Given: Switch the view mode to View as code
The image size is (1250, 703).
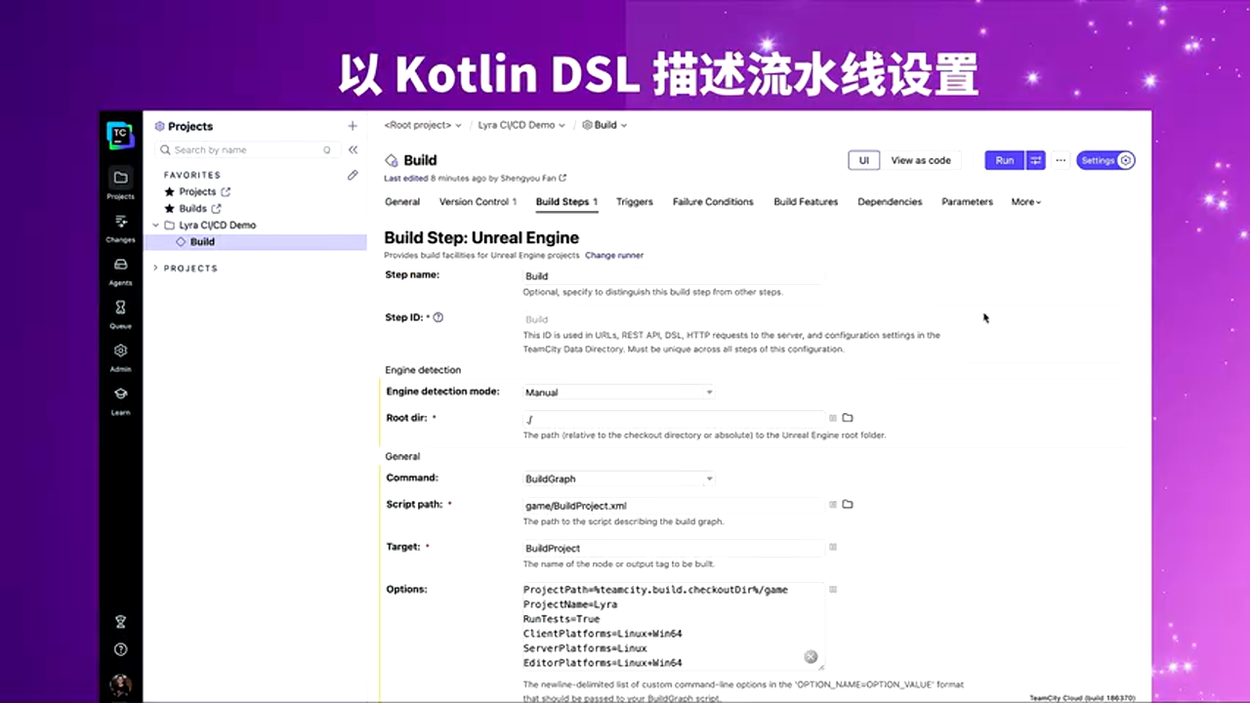Looking at the screenshot, I should [920, 160].
